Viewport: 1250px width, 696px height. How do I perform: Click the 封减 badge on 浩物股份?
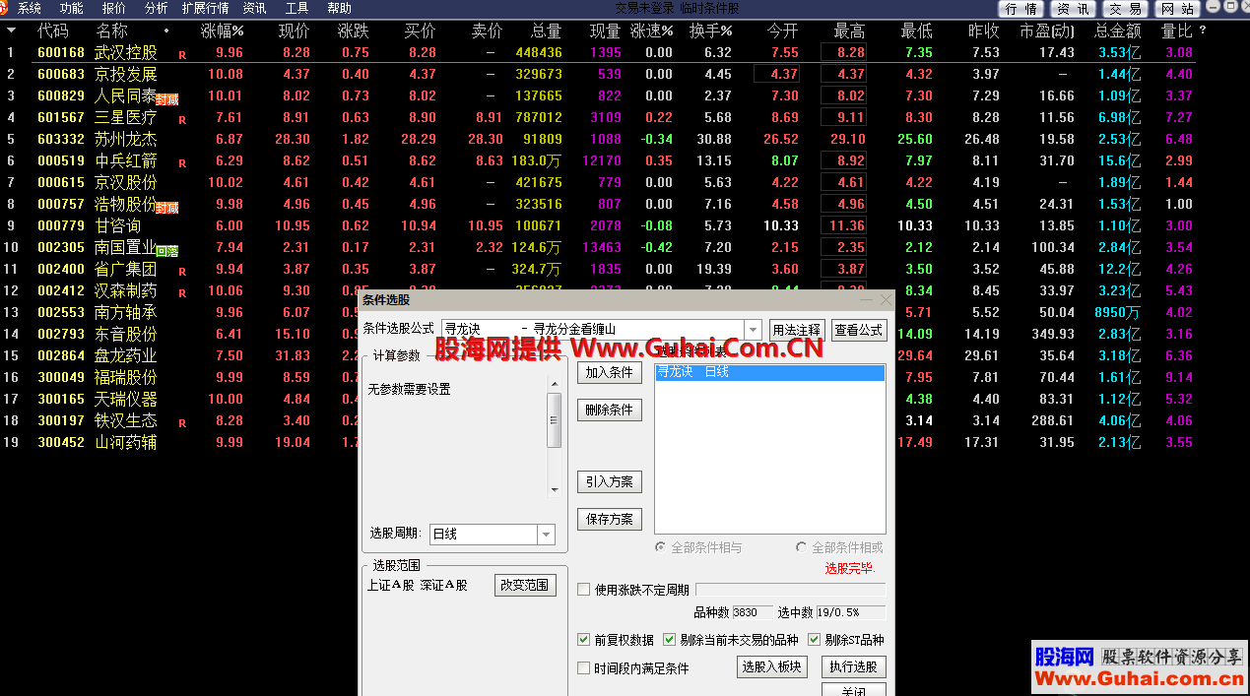coord(166,208)
